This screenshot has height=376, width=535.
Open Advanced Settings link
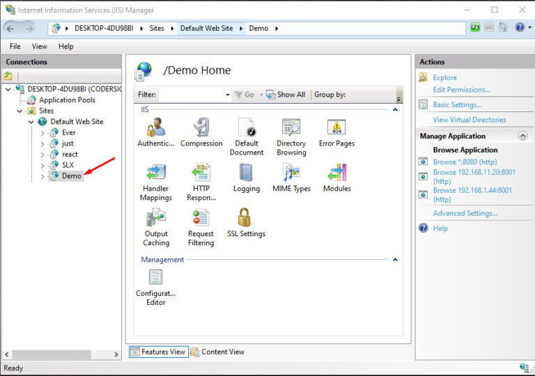[465, 213]
